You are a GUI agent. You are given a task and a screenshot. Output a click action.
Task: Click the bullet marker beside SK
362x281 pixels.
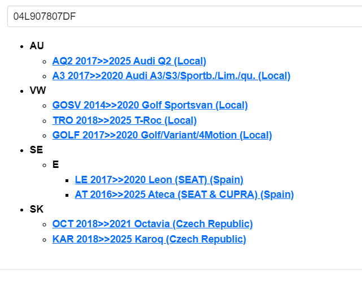point(21,209)
